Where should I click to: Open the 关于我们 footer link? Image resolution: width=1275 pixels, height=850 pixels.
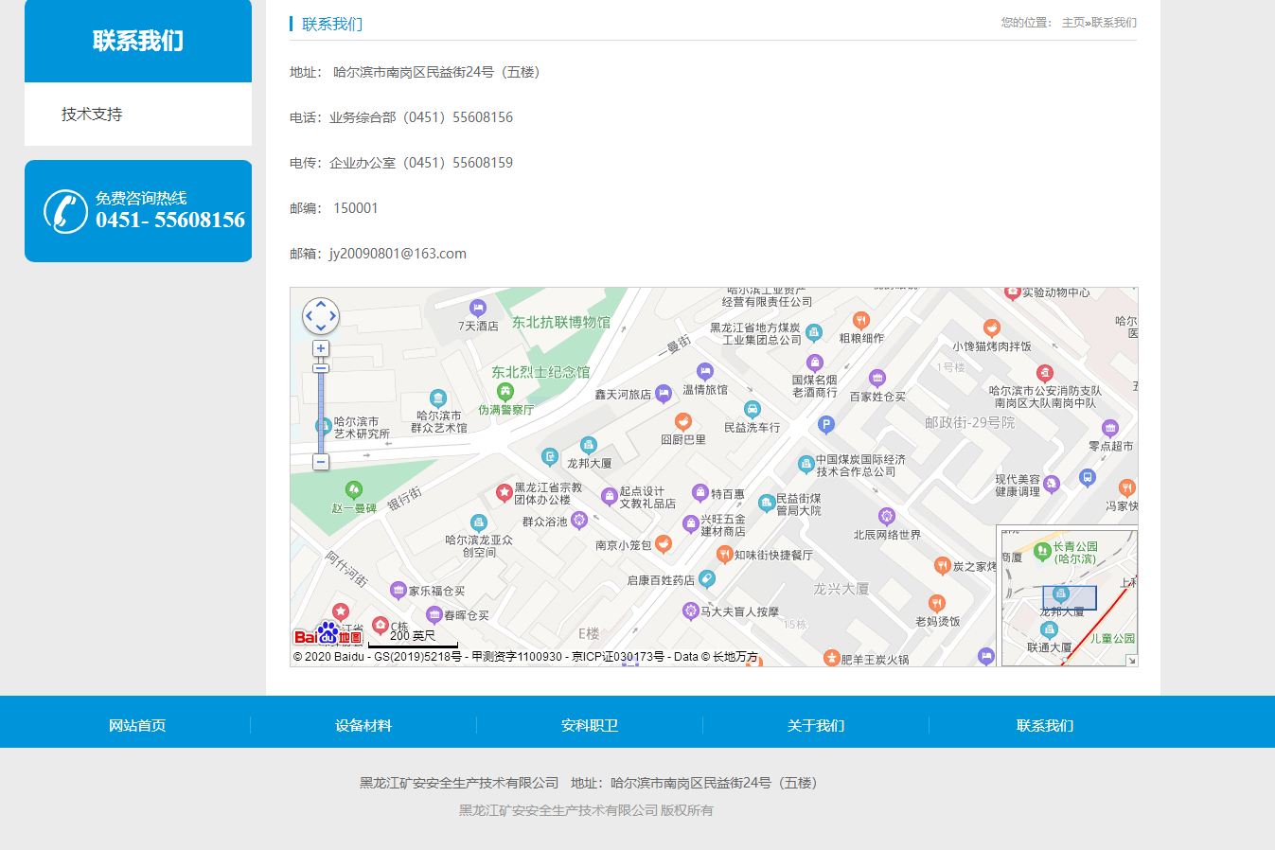coord(816,726)
